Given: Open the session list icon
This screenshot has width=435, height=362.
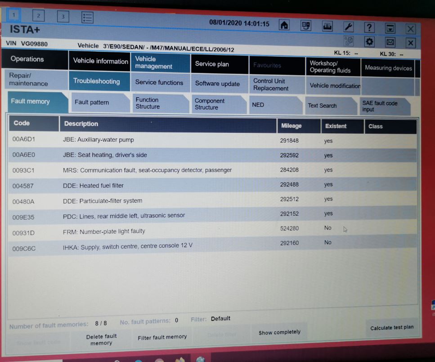Looking at the screenshot, I should [x=87, y=17].
